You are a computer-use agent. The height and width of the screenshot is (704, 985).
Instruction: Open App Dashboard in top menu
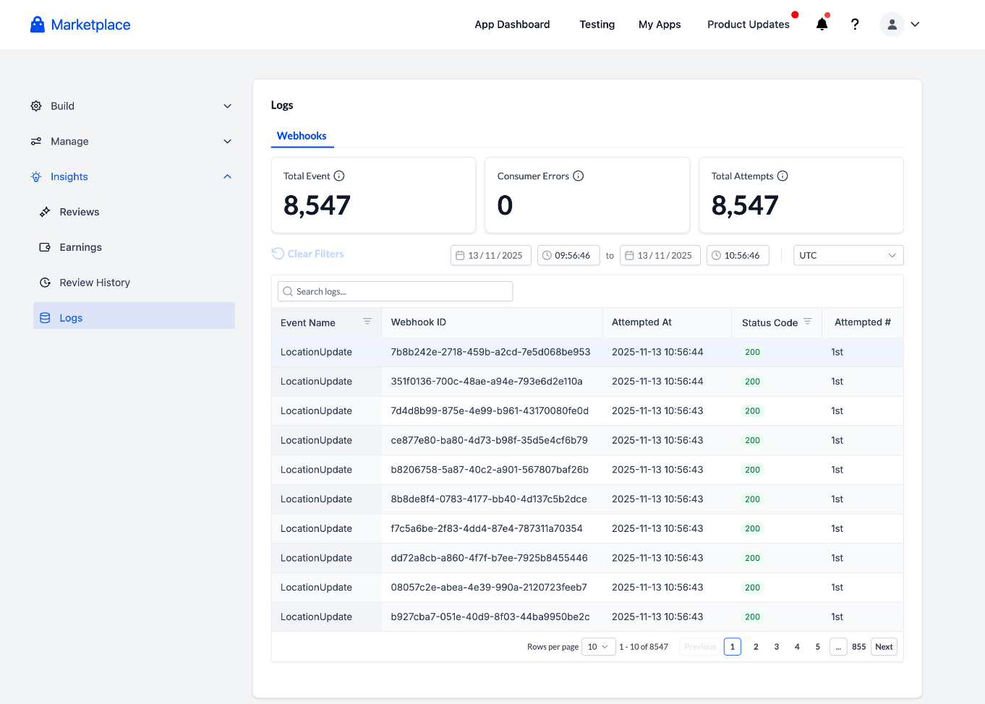pos(512,25)
